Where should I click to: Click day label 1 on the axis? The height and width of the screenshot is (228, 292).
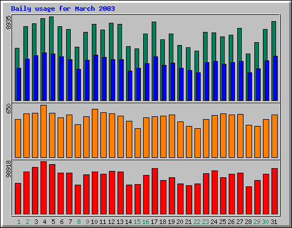19,222
